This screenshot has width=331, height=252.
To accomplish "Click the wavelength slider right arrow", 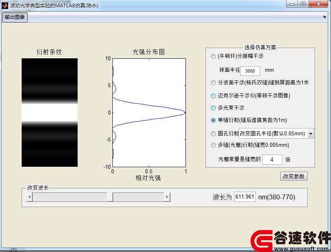I will (167, 197).
